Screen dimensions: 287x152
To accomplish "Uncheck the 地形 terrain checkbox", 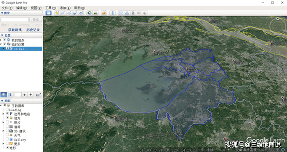I will pos(7,148).
